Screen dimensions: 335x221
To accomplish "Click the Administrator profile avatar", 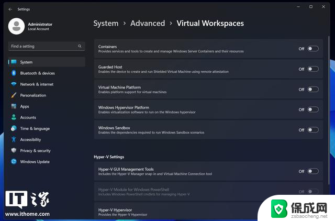I will (x=16, y=26).
